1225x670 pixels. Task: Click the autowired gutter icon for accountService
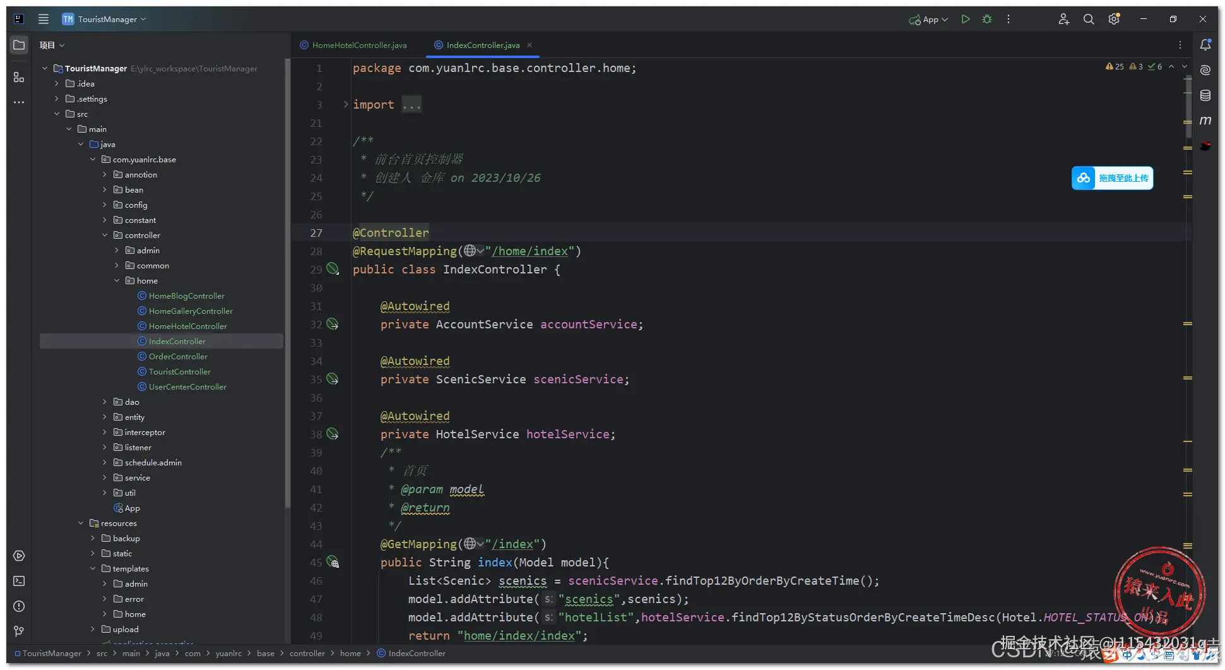click(333, 324)
